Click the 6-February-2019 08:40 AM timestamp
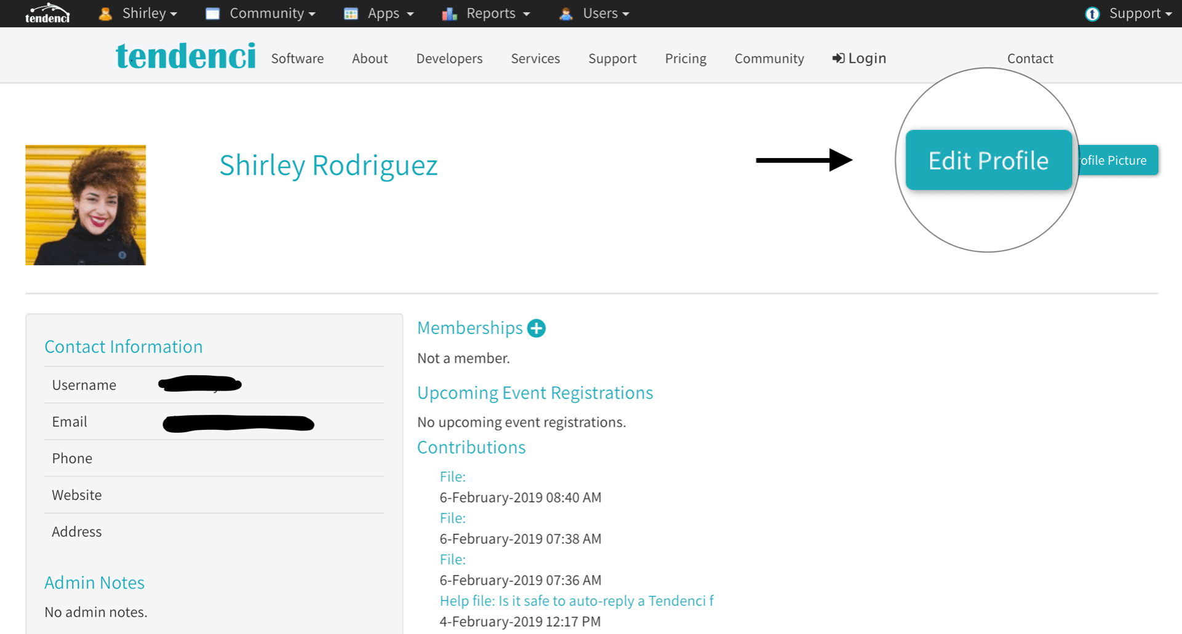This screenshot has height=634, width=1182. [521, 497]
